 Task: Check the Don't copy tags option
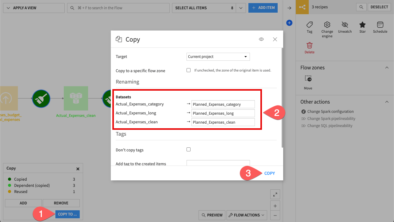click(x=188, y=149)
